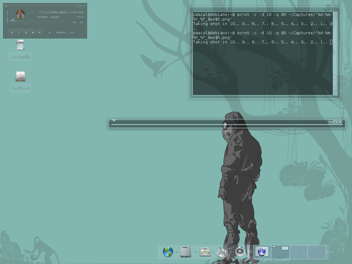Click the panel separator slider before the pager
The image size is (352, 264).
pos(248,252)
